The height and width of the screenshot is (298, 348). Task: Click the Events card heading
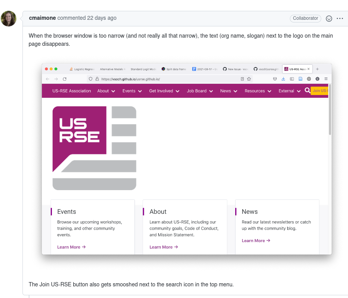click(67, 211)
